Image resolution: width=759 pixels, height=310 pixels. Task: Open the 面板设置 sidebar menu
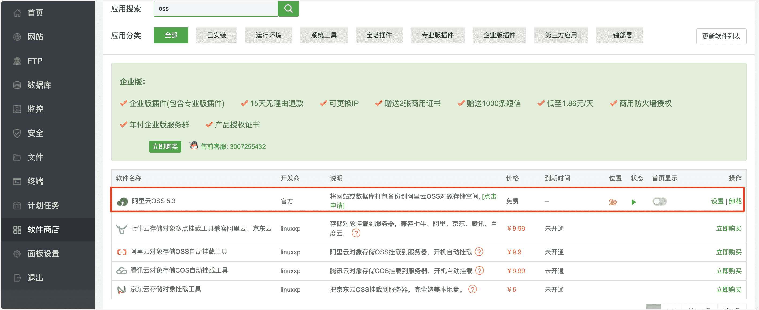(48, 254)
